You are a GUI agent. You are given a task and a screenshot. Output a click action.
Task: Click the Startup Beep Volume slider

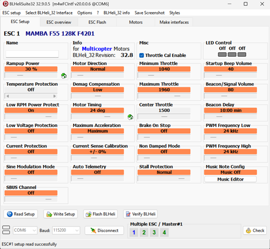click(230, 75)
